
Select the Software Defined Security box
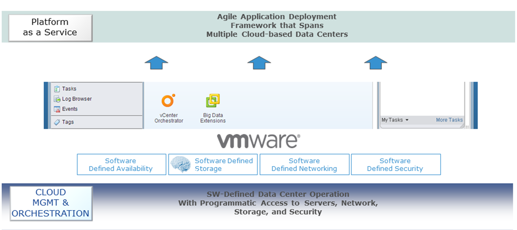pos(396,164)
